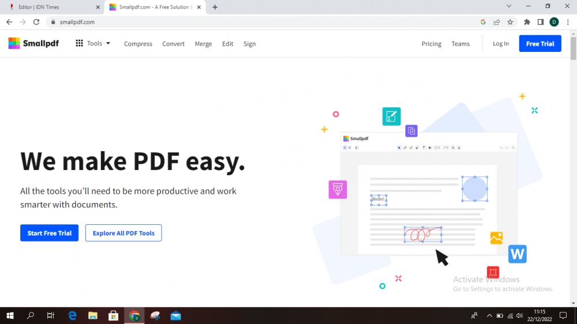This screenshot has width=577, height=324.
Task: Open File Explorer from taskbar
Action: (x=93, y=315)
